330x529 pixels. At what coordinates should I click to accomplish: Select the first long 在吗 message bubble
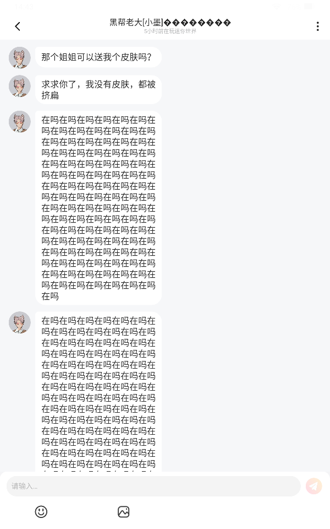98,208
